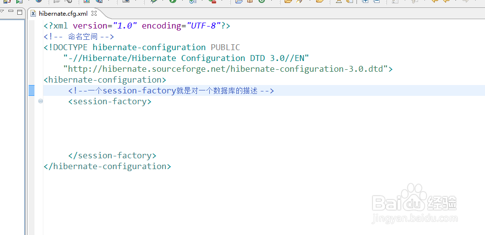Click the blue annotation marker in gutter
The image size is (485, 235).
click(x=31, y=90)
